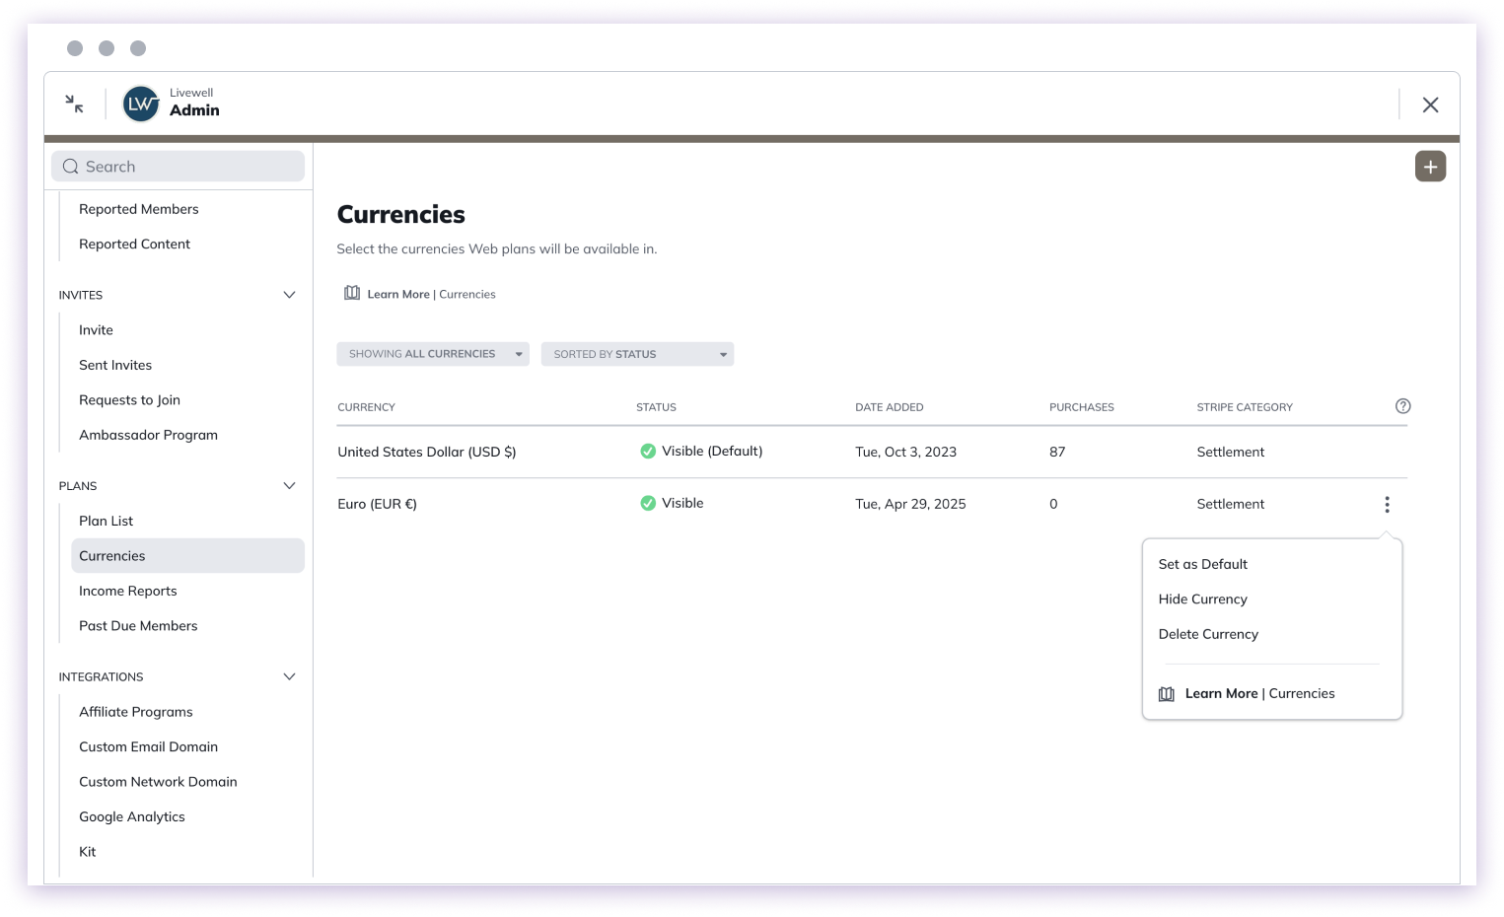
Task: Click into the Search field
Action: 178,167
